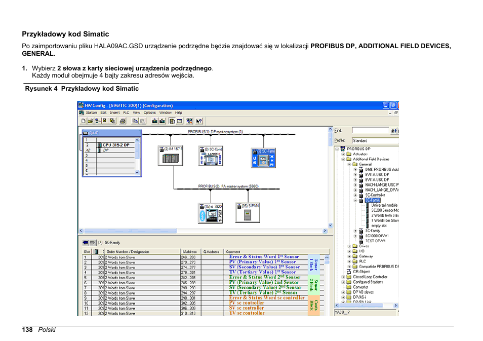This screenshot has height=341, width=483.
Task: Open the Options menu
Action: (x=150, y=112)
